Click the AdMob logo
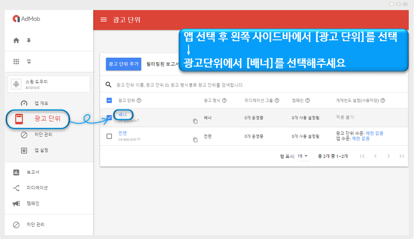Image resolution: width=414 pixels, height=239 pixels. coord(26,19)
